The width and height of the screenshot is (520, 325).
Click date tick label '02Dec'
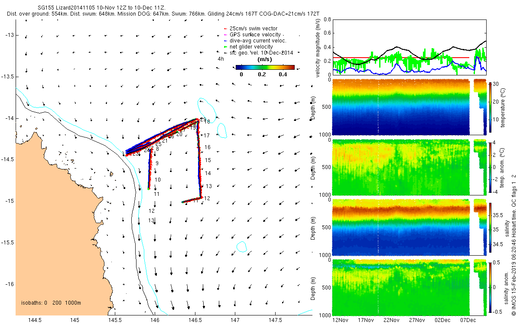pyautogui.click(x=442, y=320)
